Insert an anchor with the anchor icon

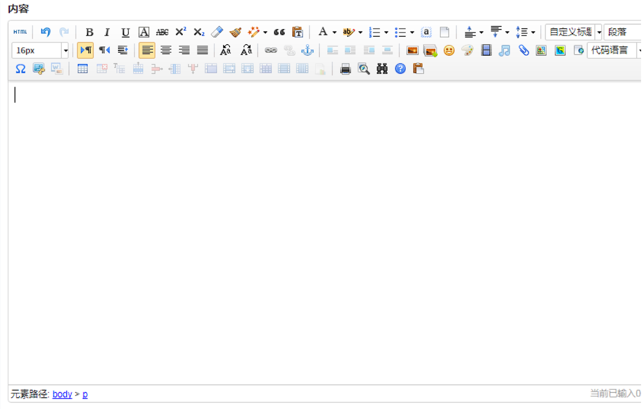click(x=307, y=51)
